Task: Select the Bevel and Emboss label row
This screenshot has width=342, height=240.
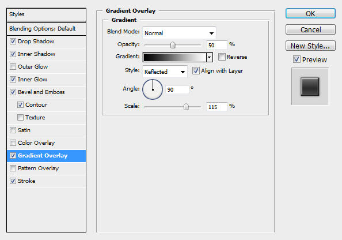Action: tap(46, 92)
